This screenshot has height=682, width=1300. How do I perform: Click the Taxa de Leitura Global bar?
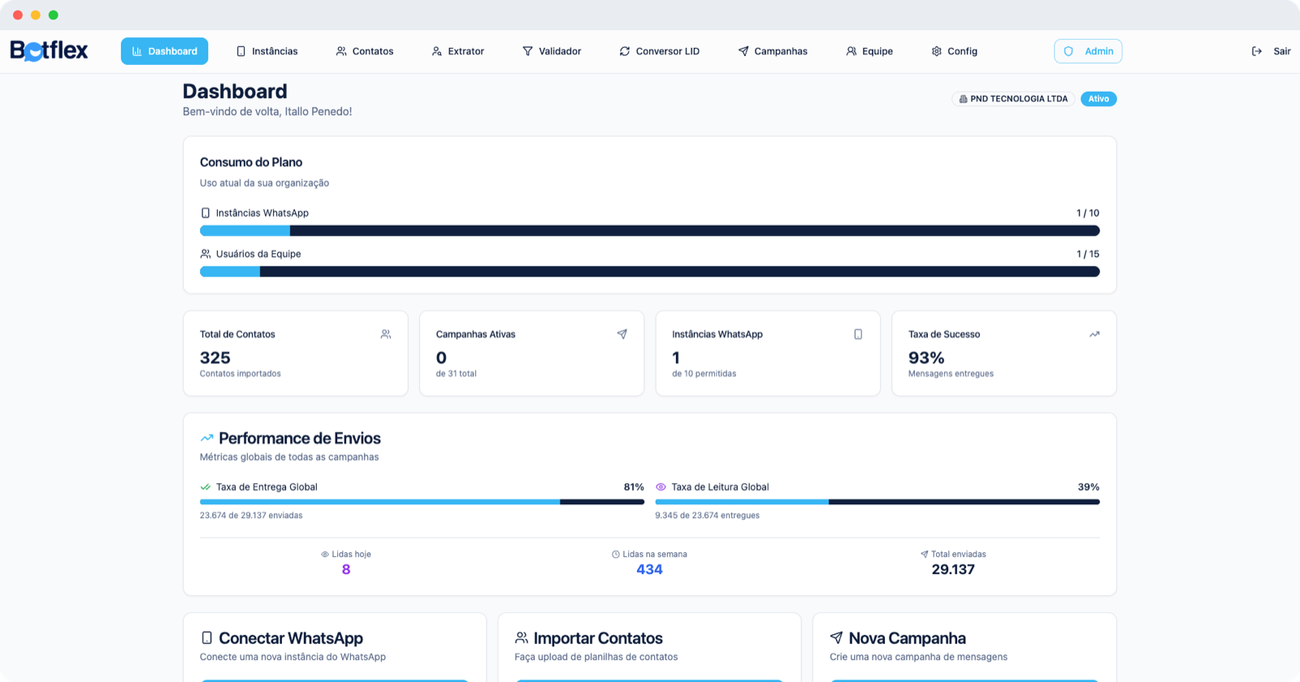[877, 502]
